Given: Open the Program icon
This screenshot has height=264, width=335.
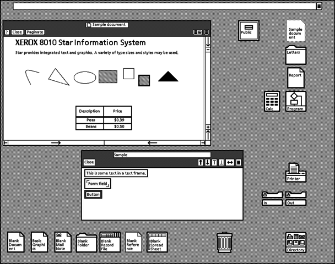Looking at the screenshot, I should coord(296,101).
